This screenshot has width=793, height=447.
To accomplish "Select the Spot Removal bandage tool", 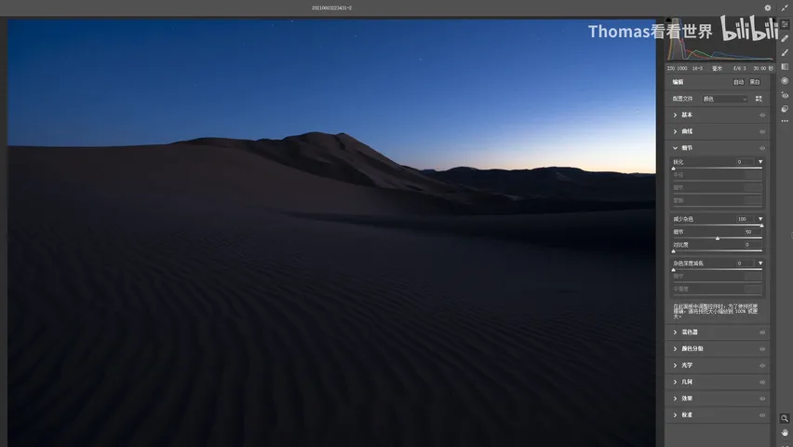I will [785, 38].
